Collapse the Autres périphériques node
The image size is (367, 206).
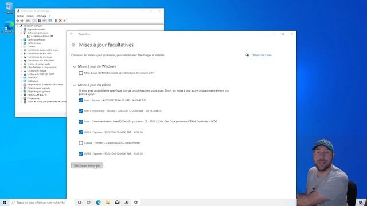click(21, 33)
